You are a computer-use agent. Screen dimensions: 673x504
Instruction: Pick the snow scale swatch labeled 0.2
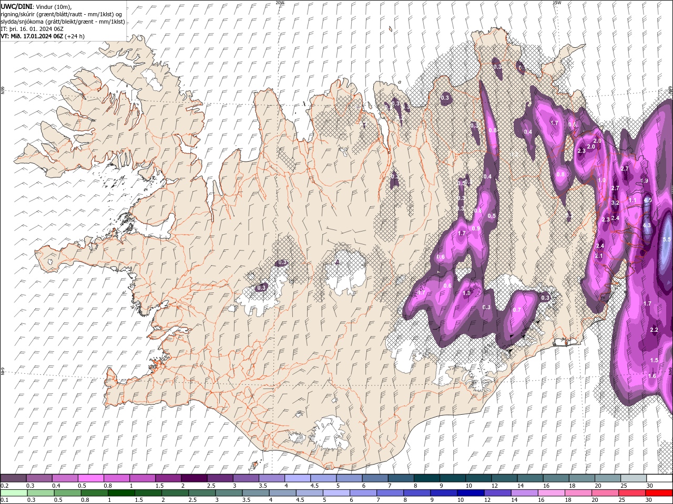(13, 478)
